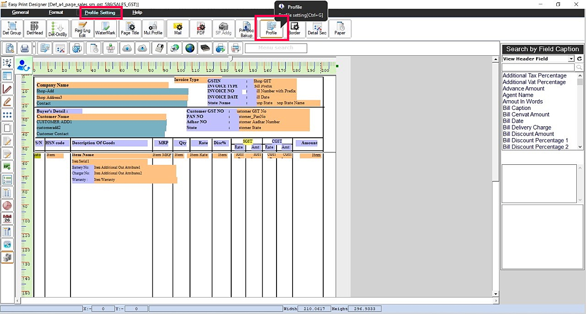This screenshot has height=314, width=586.
Task: Select Additional Tax Percentage field
Action: [535, 76]
